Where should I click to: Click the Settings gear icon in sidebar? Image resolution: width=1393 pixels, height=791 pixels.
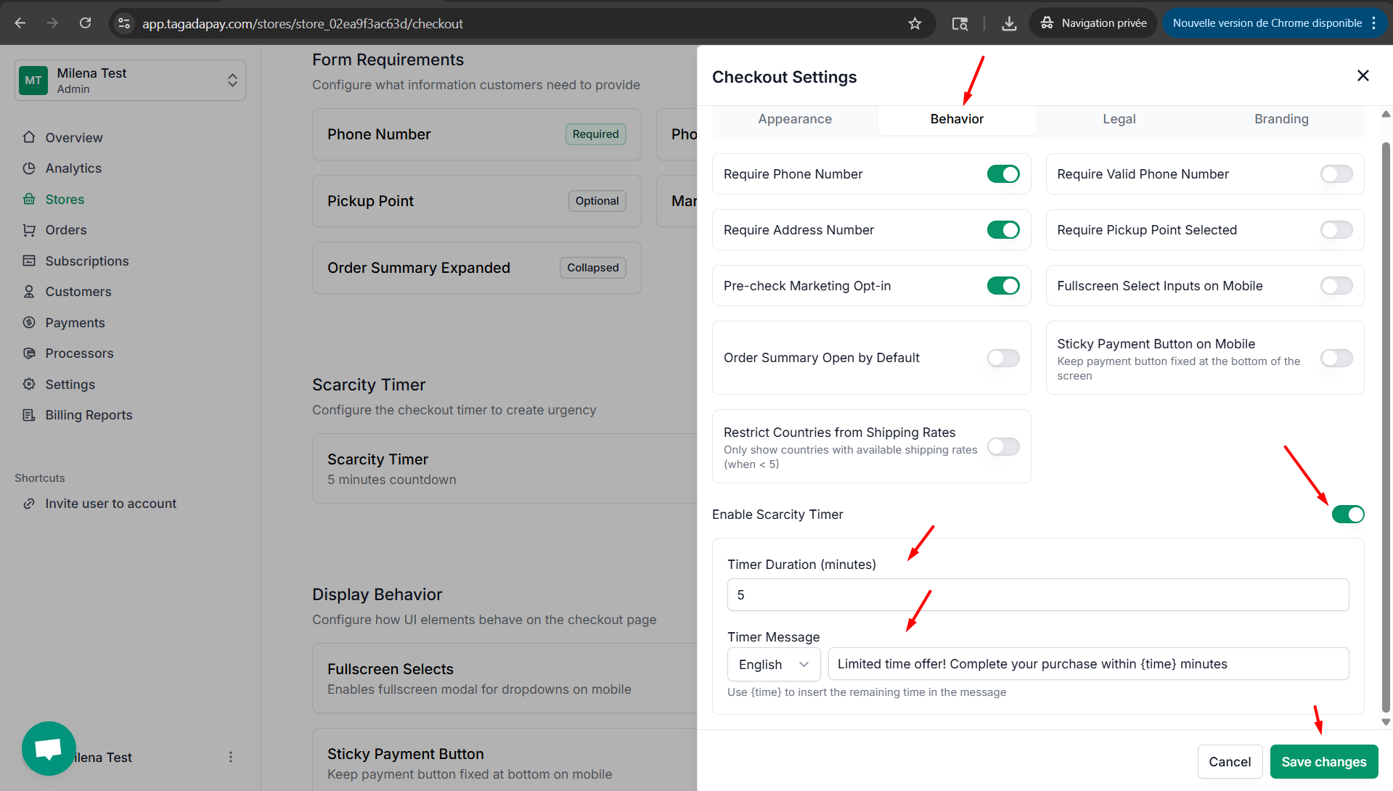coord(29,384)
